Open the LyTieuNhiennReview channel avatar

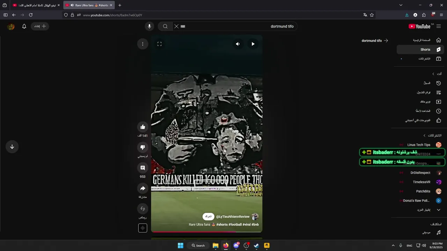[x=255, y=216]
